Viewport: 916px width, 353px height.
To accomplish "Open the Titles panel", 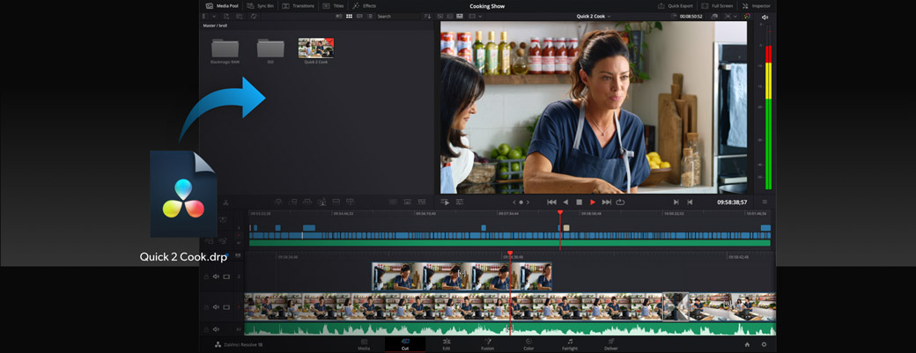I will [x=334, y=6].
